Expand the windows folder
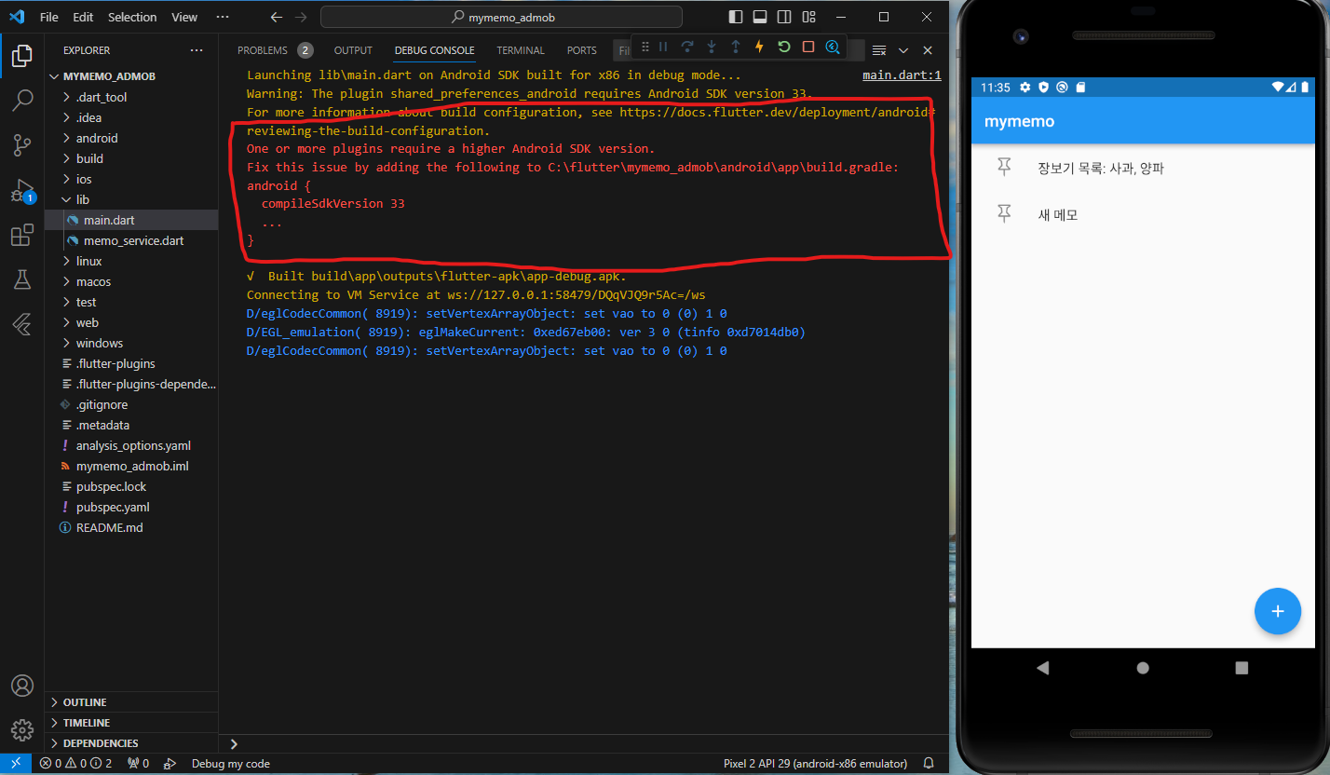 131,343
